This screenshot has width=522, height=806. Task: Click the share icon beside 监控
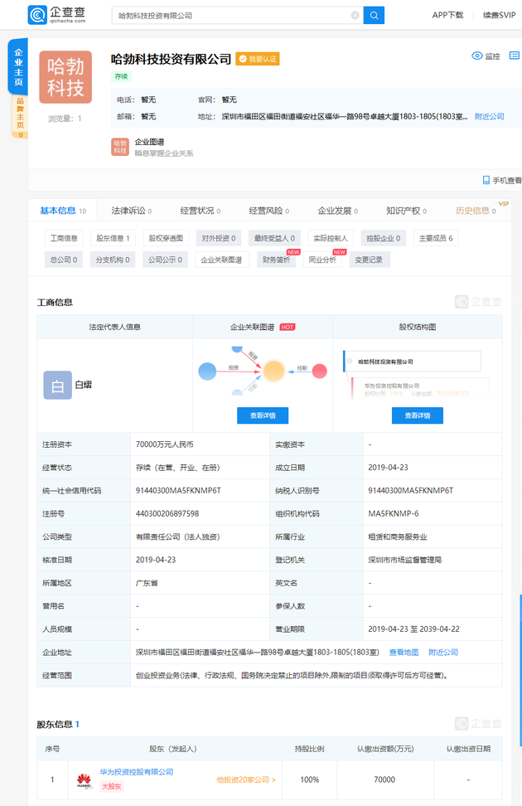tap(513, 56)
